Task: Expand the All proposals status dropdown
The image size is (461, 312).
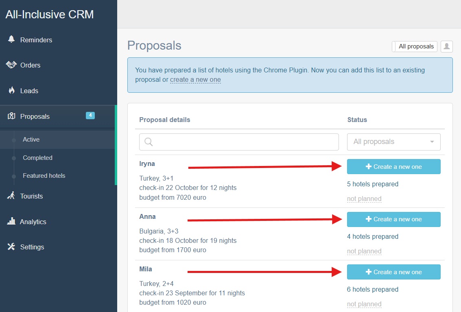Action: coord(394,142)
